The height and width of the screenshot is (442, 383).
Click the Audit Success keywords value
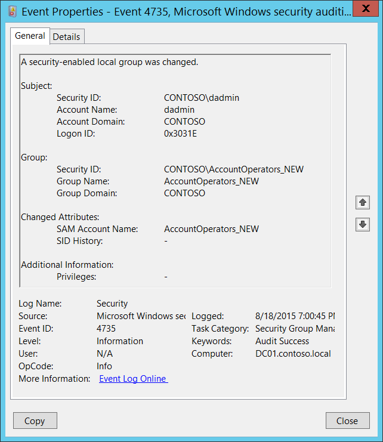[x=282, y=341]
